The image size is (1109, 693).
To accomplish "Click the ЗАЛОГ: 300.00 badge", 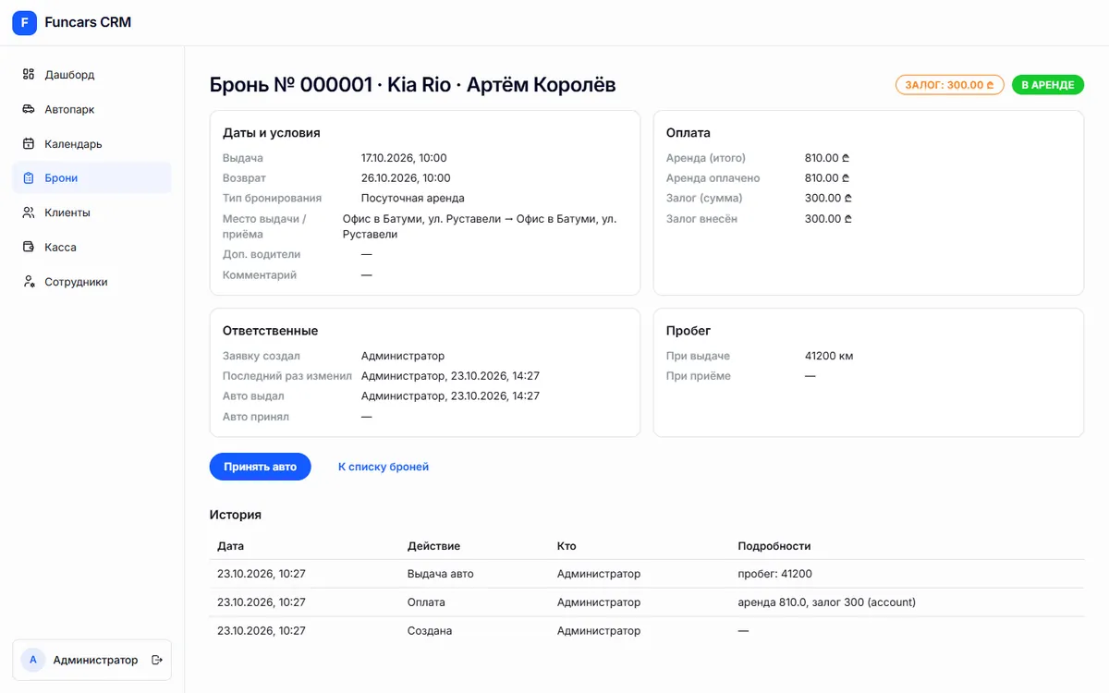I will (x=950, y=85).
